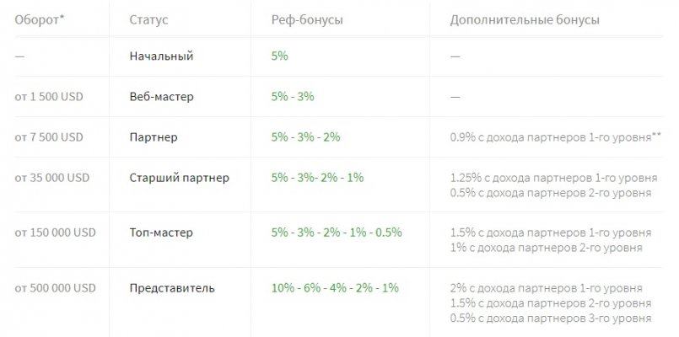Select the Начальный status cell
This screenshot has height=337, width=679.
[x=161, y=56]
